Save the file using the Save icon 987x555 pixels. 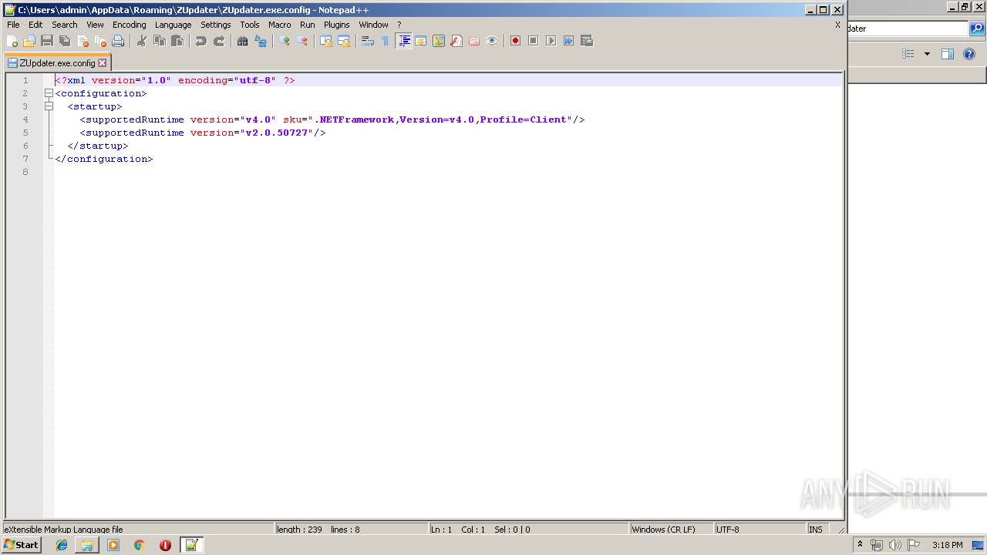47,41
